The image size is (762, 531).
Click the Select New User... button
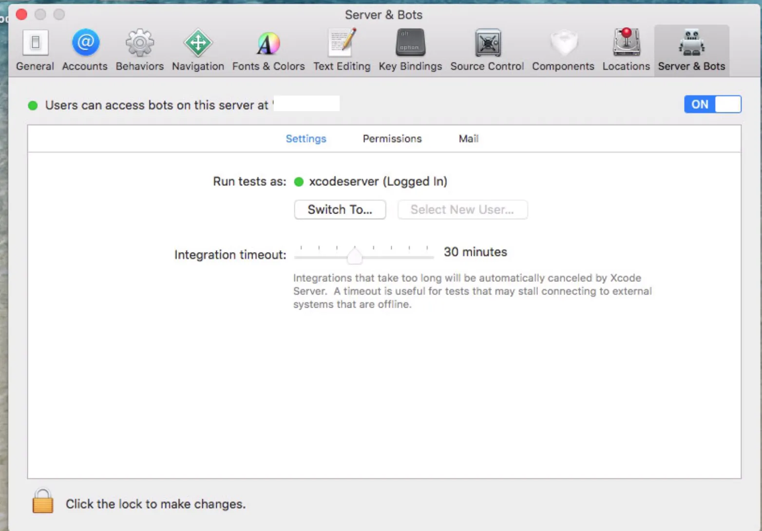coord(462,210)
